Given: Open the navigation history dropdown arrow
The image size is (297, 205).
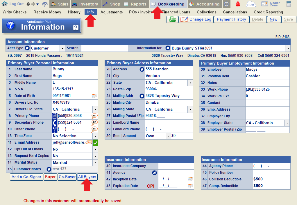Looking at the screenshot, I should coord(37,4).
